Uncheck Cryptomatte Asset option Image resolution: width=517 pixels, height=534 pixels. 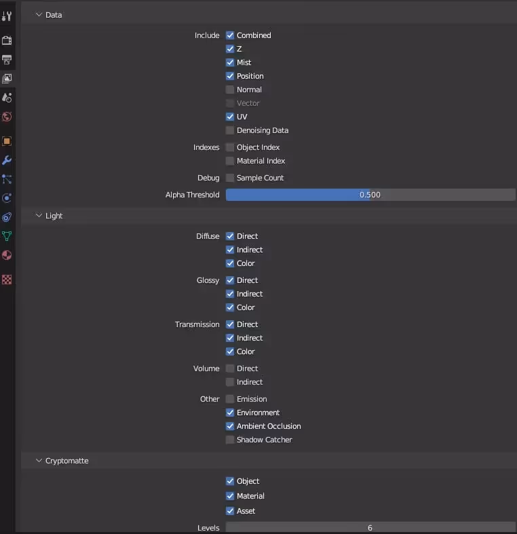pos(230,511)
